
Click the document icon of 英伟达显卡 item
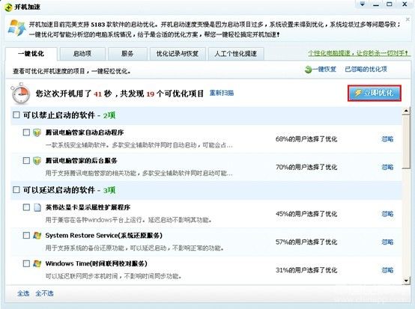click(x=37, y=207)
